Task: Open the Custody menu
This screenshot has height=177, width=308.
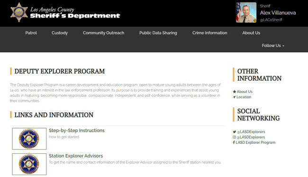Action: 60,33
